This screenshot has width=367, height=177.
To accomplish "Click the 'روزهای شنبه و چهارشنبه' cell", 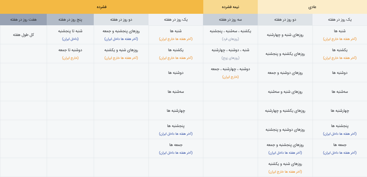I will [x=285, y=35].
